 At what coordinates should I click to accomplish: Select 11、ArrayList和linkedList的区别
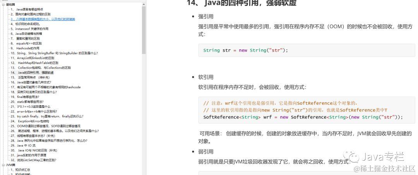click(x=32, y=58)
